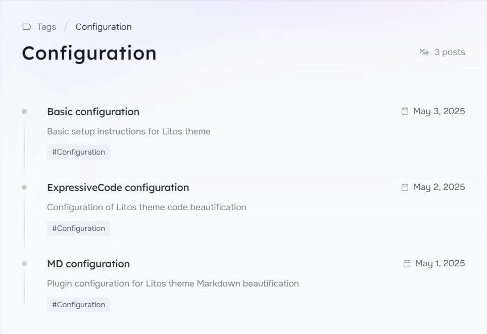Image resolution: width=487 pixels, height=334 pixels.
Task: Click the tag icon in breadcrumb
Action: 27,27
